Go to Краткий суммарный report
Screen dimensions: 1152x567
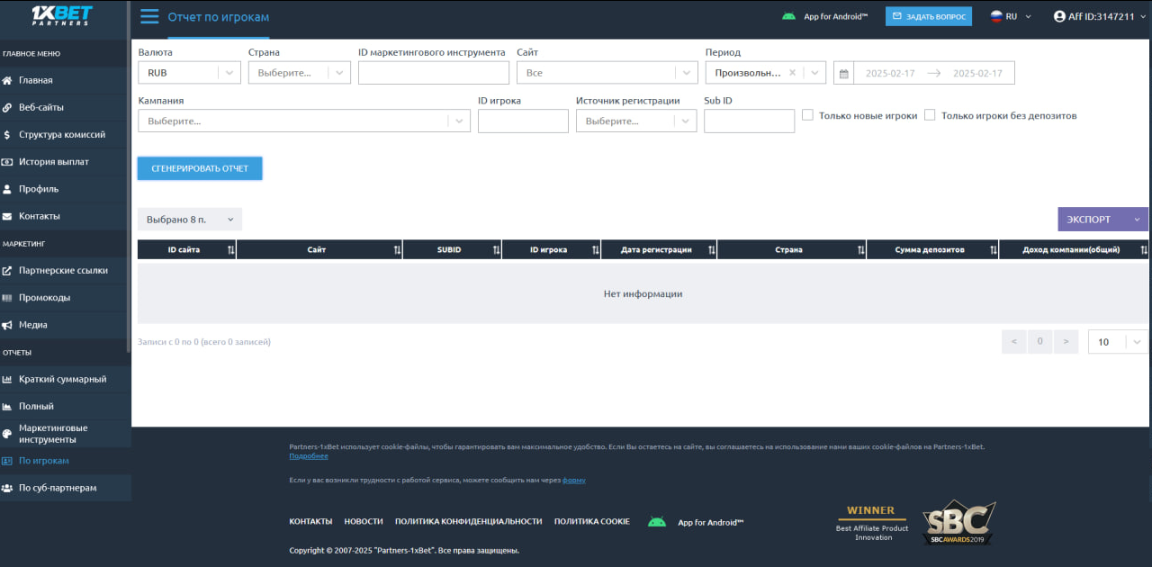coord(62,379)
